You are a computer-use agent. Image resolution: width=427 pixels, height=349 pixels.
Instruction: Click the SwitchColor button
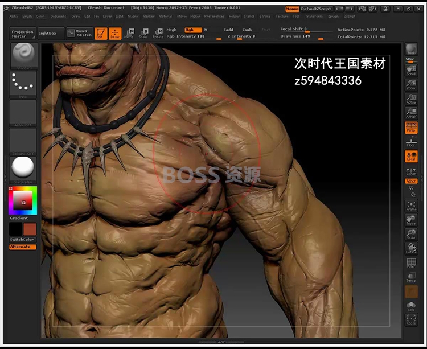click(22, 240)
